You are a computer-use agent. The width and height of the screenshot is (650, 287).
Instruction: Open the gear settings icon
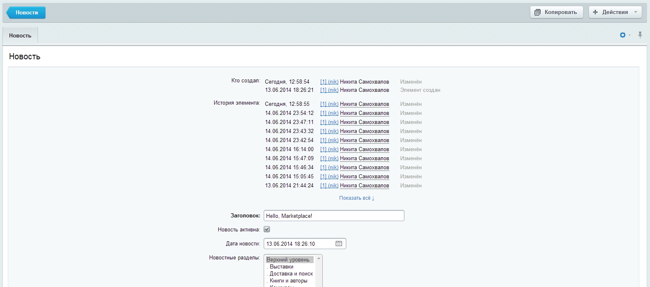coord(622,35)
